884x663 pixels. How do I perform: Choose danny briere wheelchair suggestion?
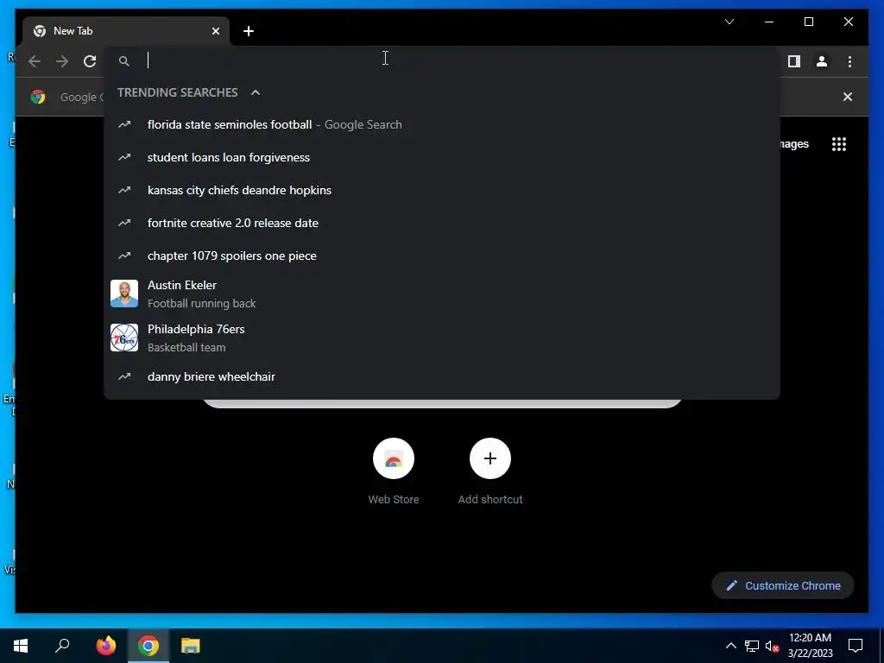[442, 376]
